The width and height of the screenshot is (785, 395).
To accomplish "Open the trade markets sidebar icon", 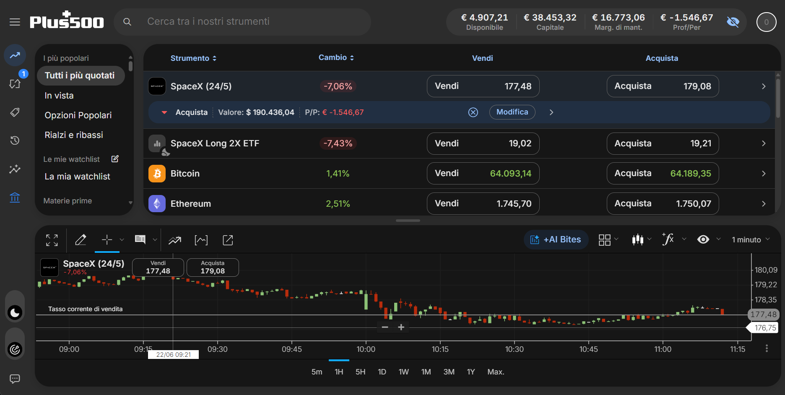I will click(15, 55).
